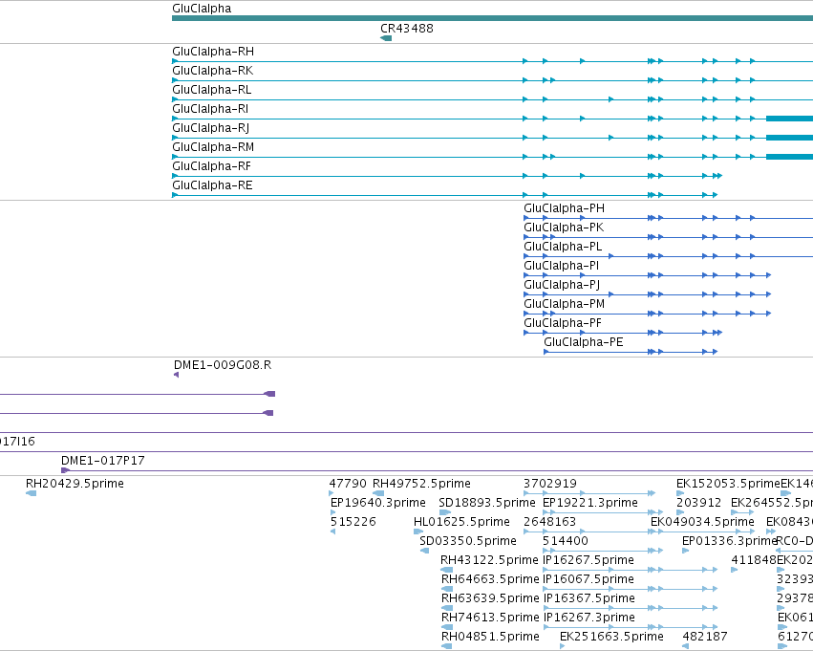
Task: Select the RH64663.5prime EST label
Action: (x=490, y=579)
